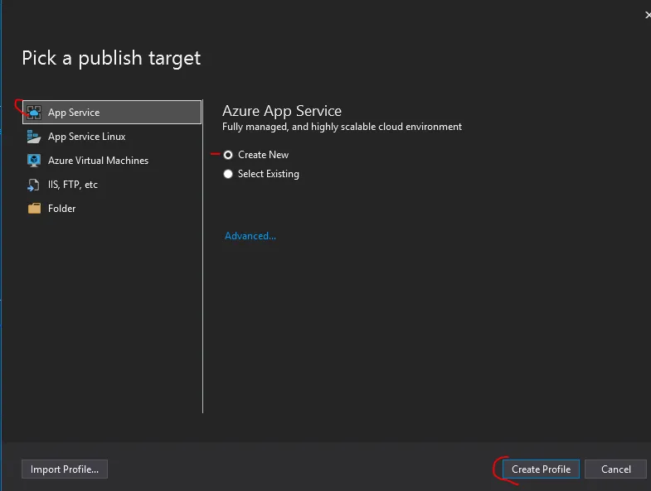Cancel the publish target dialog
Viewport: 651px width, 491px height.
[x=615, y=469]
